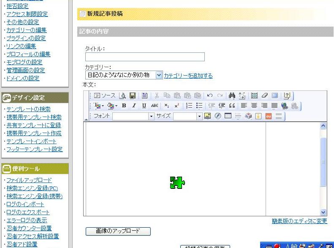
Task: Click the editor scrollbar down arrow
Action: (x=323, y=212)
